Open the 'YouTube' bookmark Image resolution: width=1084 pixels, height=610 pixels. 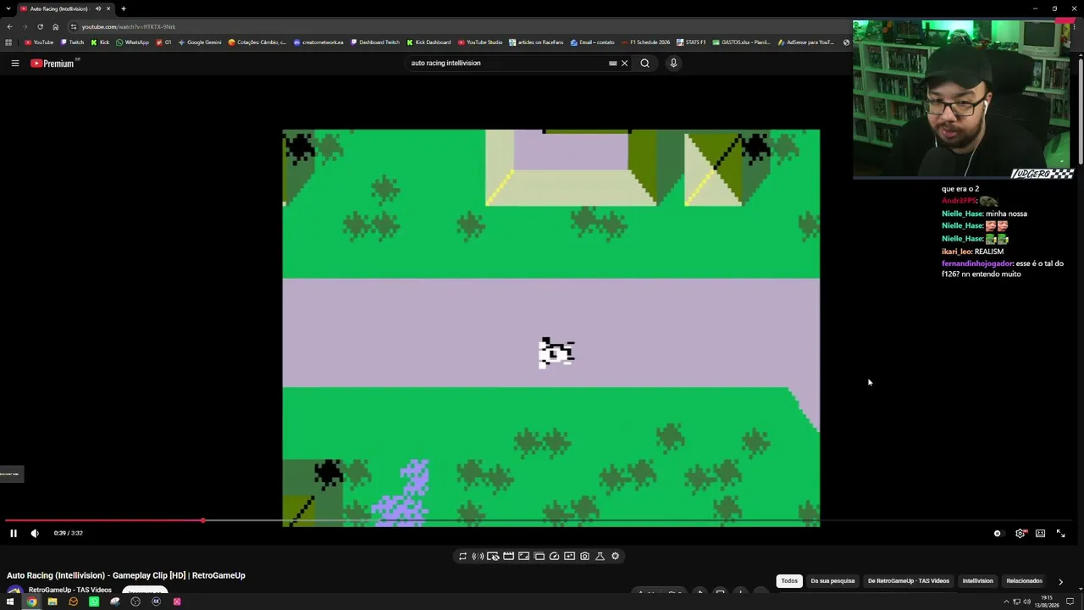(39, 42)
